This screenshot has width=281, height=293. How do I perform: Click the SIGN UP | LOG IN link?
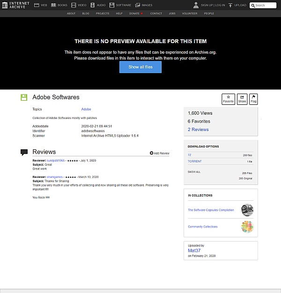213,5
